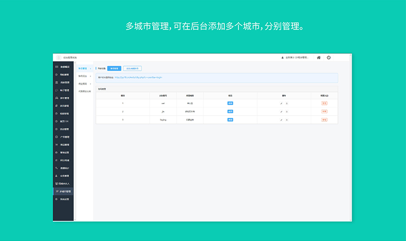Open 同城合伙人 in the dark sidebar
Viewport: 406px width, 241px height.
coord(63,184)
